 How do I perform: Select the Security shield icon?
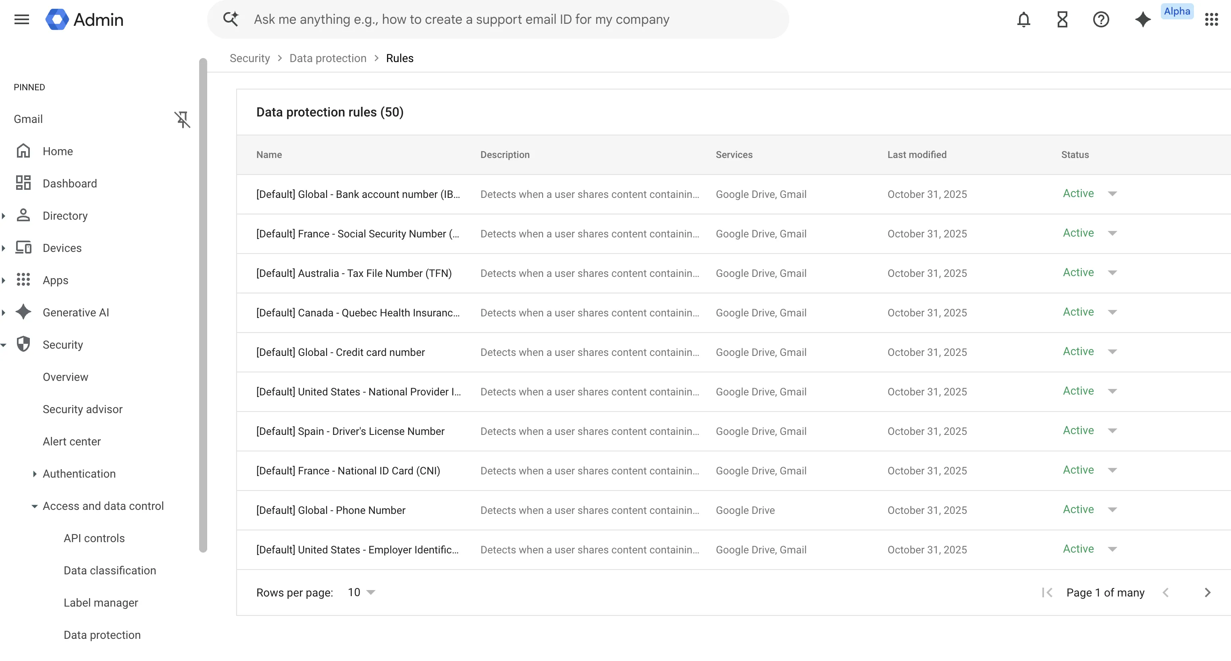tap(23, 344)
